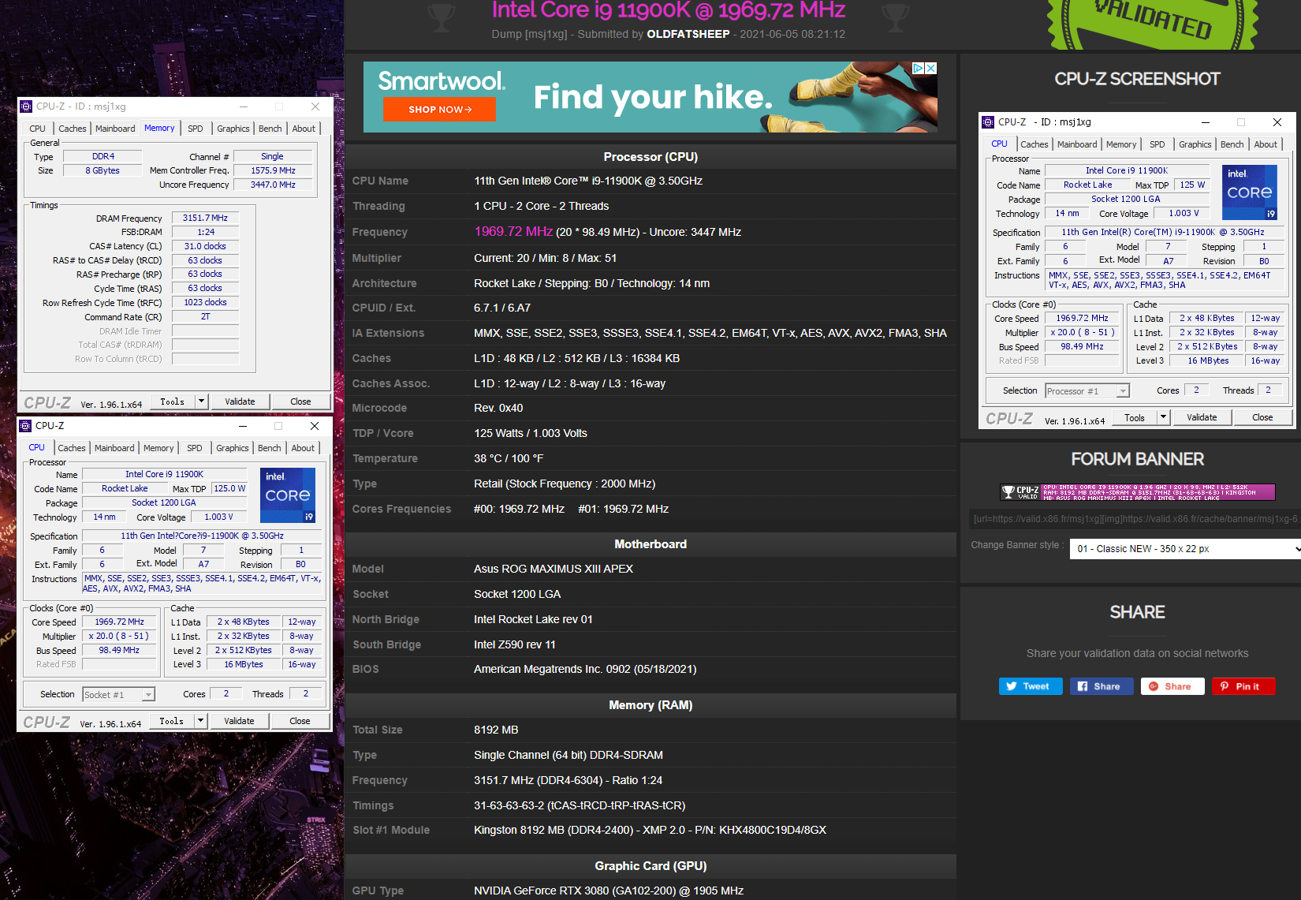The width and height of the screenshot is (1301, 900).
Task: Click Close button in lower CPU-Z window
Action: (x=300, y=721)
